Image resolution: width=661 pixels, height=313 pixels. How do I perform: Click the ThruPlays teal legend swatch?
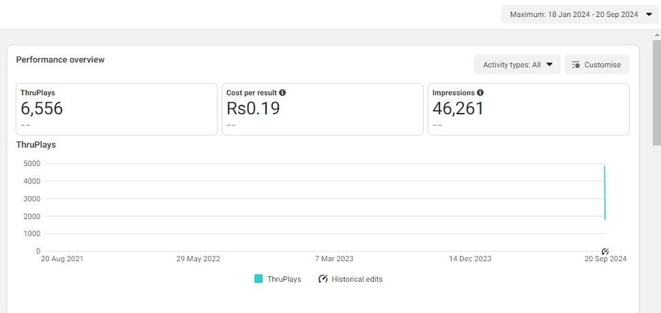259,279
